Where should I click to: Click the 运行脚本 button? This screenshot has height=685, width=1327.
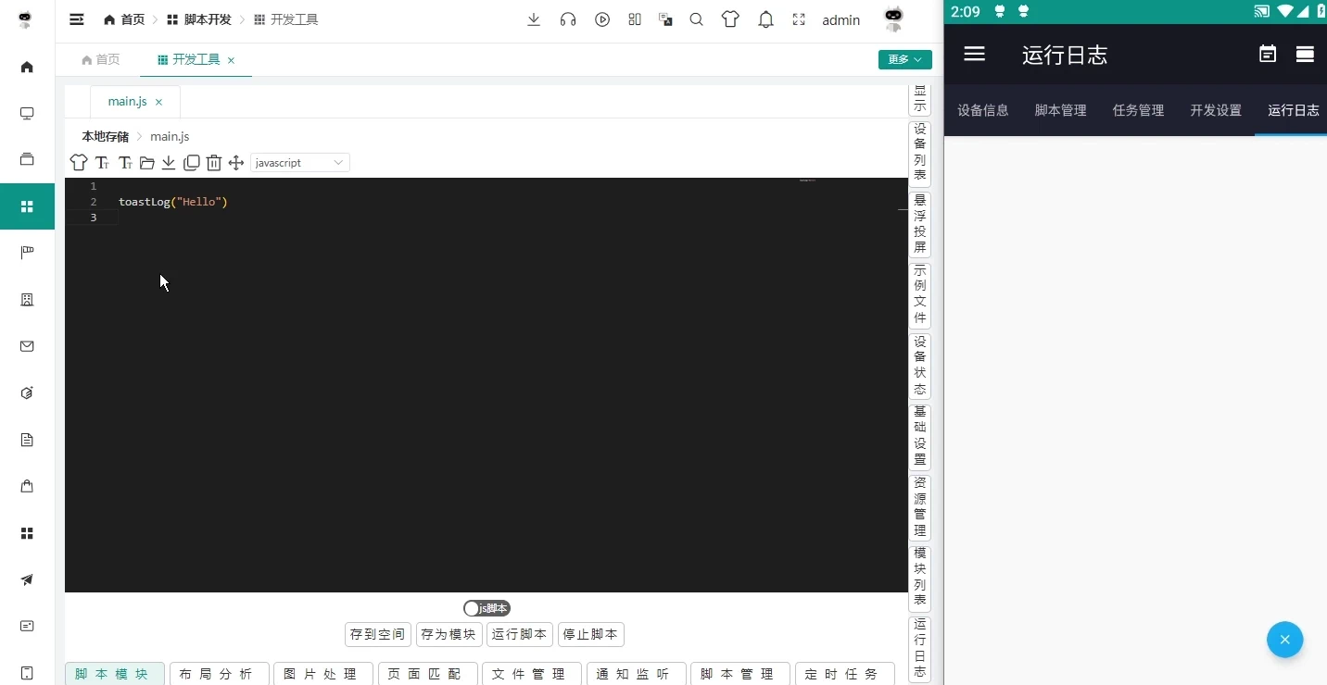pyautogui.click(x=519, y=635)
